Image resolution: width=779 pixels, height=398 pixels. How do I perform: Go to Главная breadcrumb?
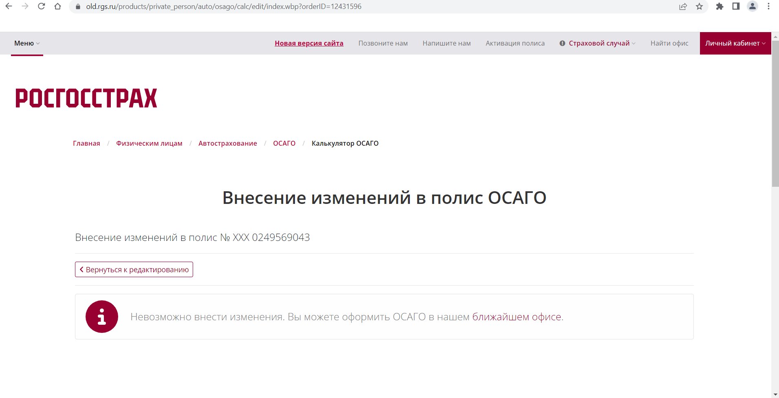click(x=86, y=143)
